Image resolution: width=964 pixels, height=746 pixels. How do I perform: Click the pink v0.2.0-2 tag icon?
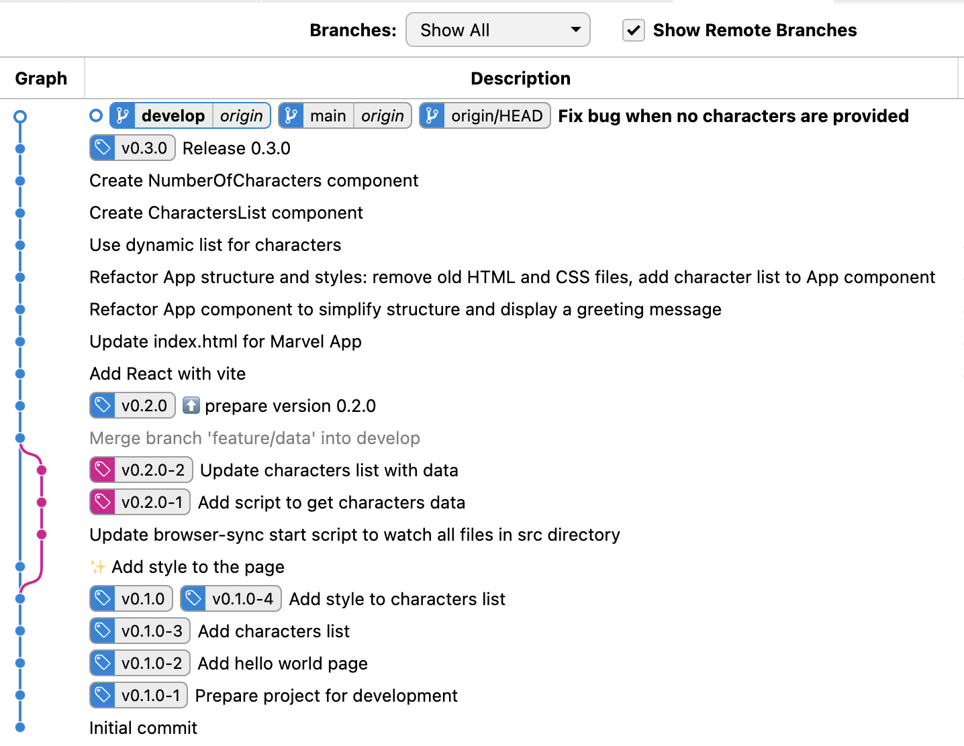(x=103, y=470)
